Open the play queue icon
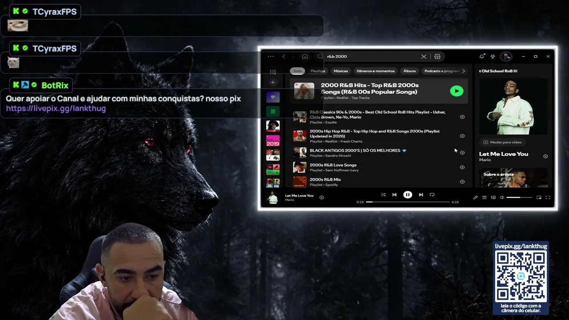569x320 pixels. tap(485, 197)
